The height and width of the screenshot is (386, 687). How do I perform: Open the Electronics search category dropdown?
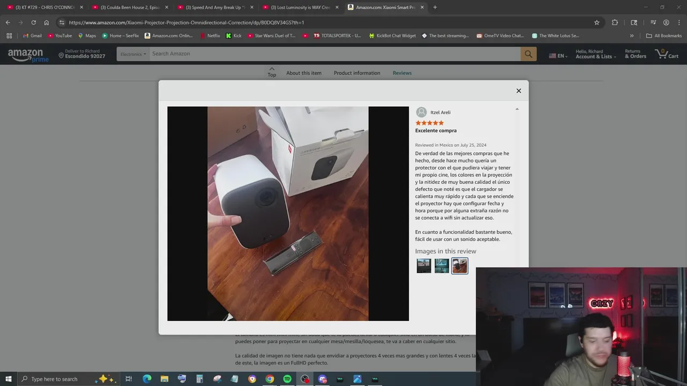(133, 54)
